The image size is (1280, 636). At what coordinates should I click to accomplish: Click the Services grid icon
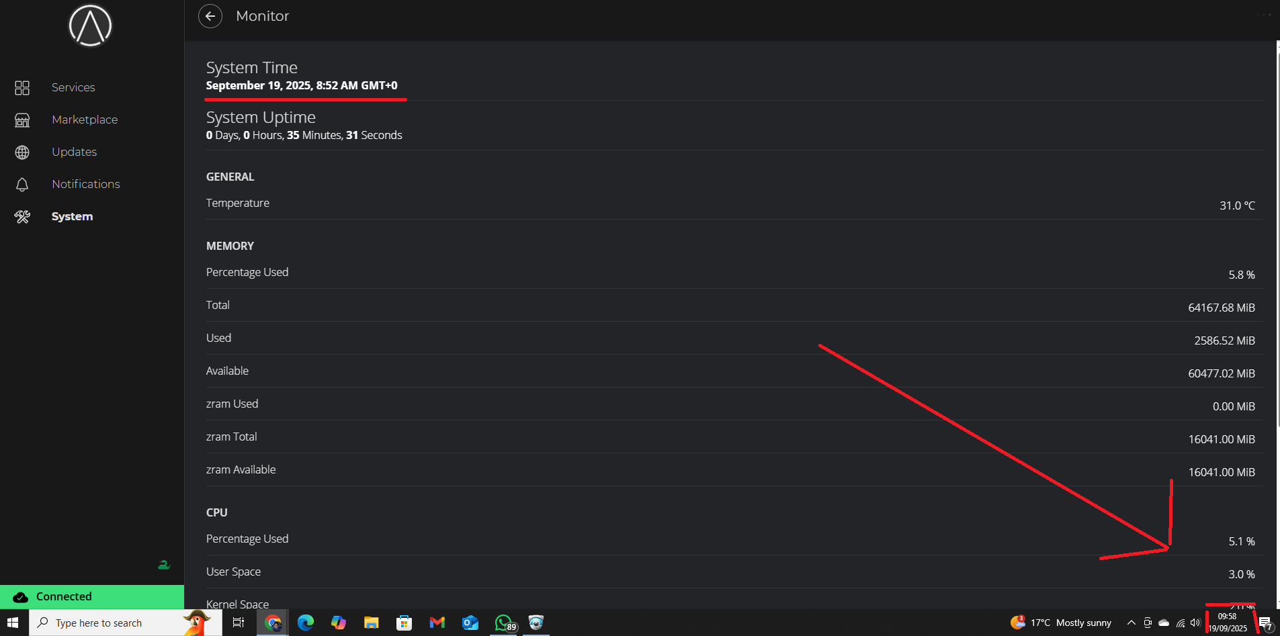pos(22,88)
